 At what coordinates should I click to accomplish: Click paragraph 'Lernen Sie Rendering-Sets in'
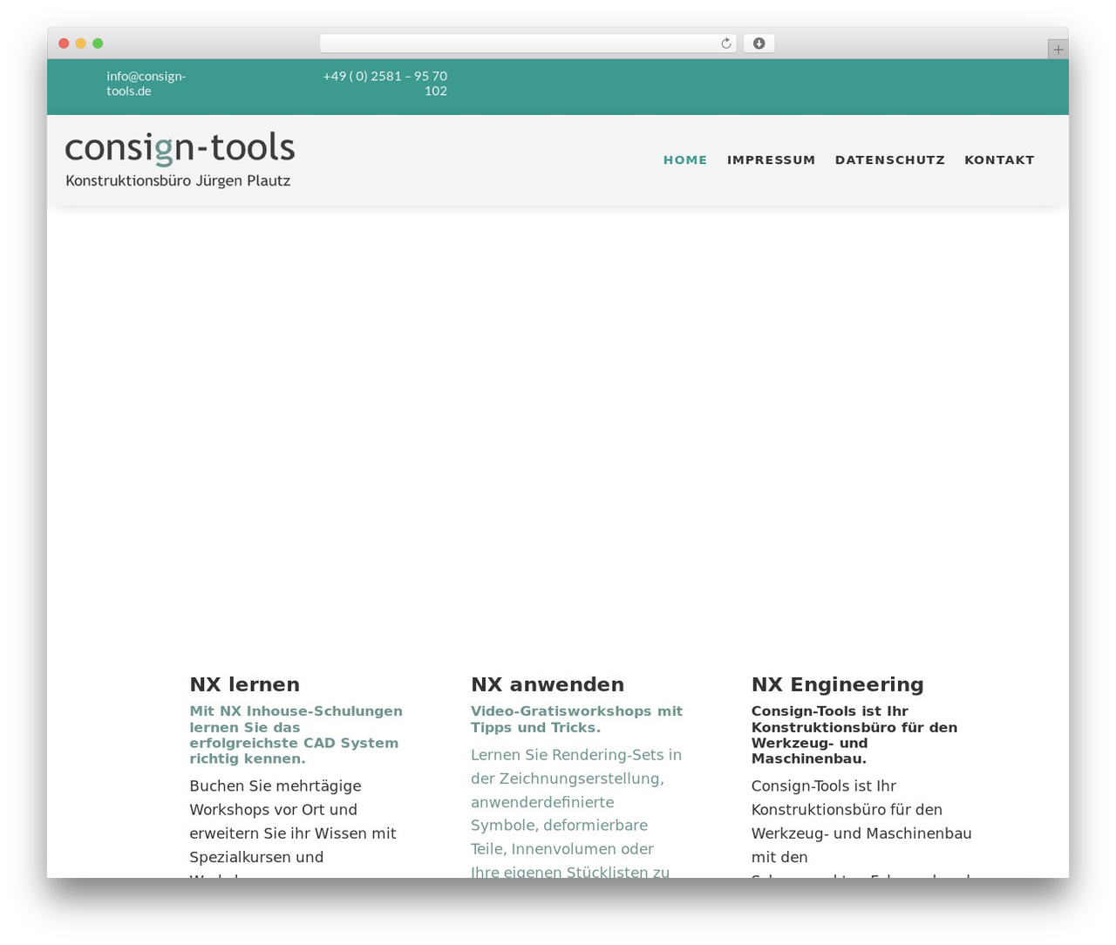point(576,812)
